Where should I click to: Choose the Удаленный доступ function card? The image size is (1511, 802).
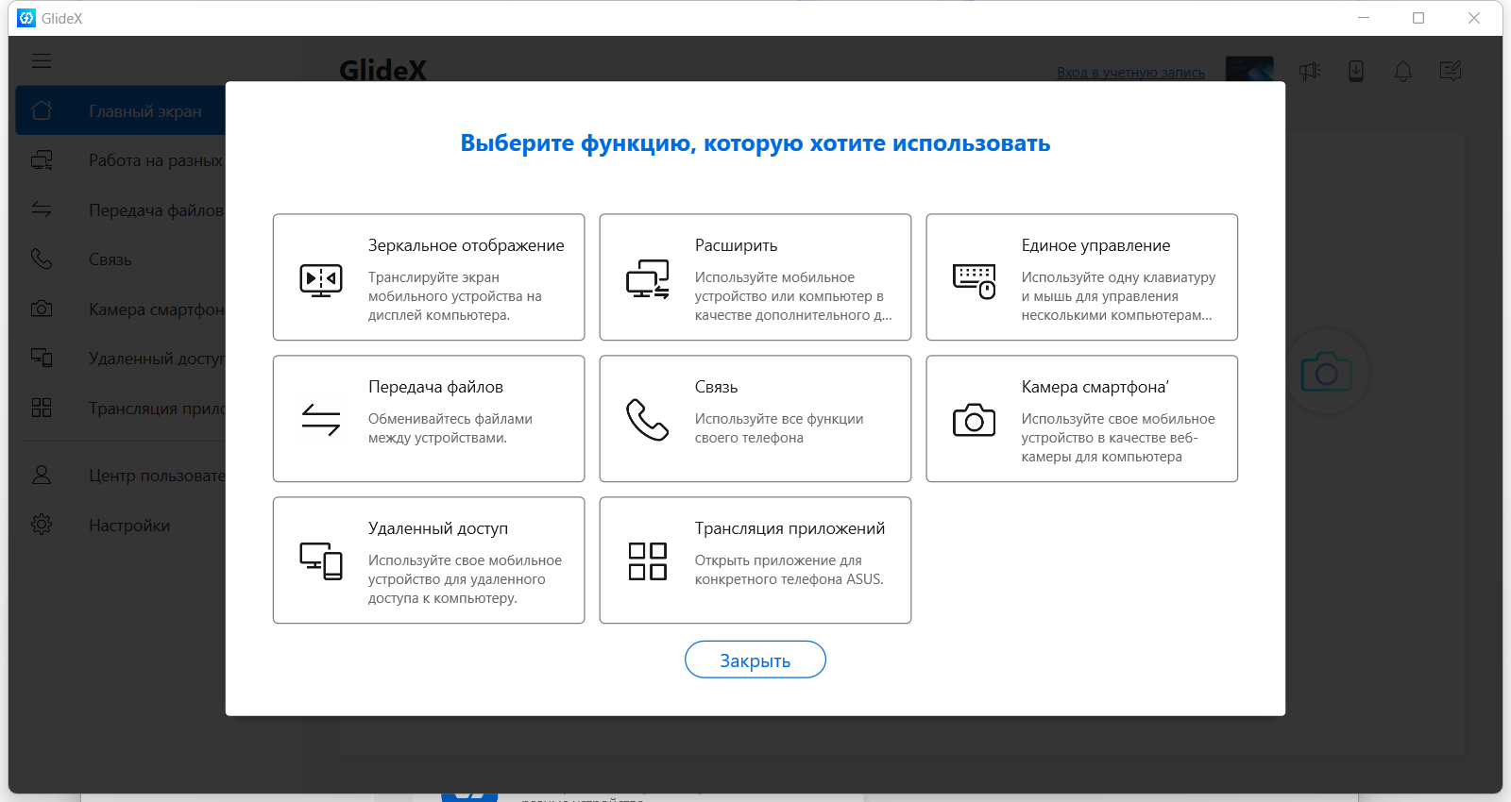tap(429, 560)
